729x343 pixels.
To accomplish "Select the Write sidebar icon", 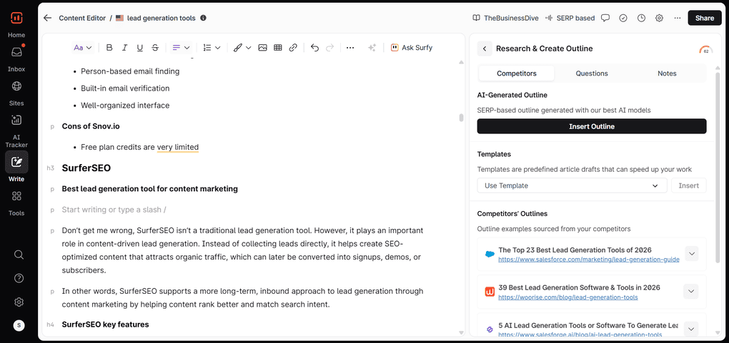I will (16, 162).
